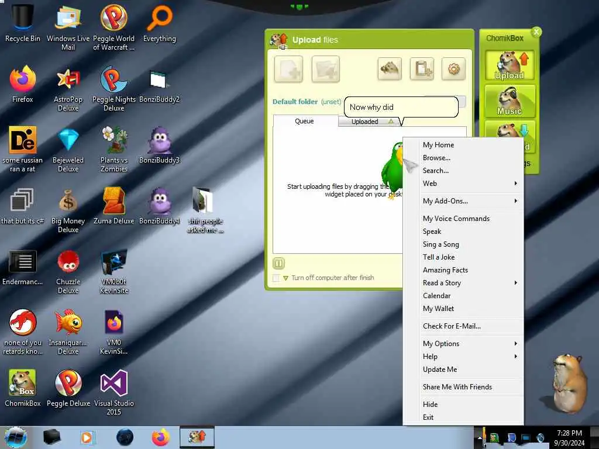Click the hamster account icon in the Upload toolbar
The width and height of the screenshot is (599, 449).
(x=389, y=69)
